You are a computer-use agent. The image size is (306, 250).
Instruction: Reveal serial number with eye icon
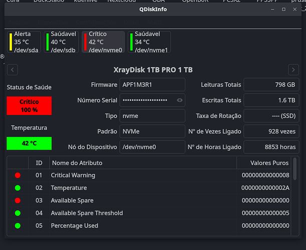pyautogui.click(x=179, y=100)
